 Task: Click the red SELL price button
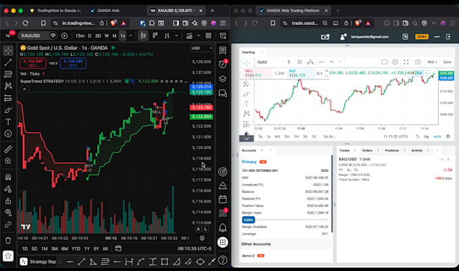pos(33,63)
